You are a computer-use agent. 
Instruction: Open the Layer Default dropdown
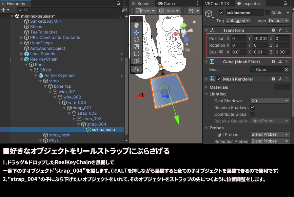click(x=278, y=21)
